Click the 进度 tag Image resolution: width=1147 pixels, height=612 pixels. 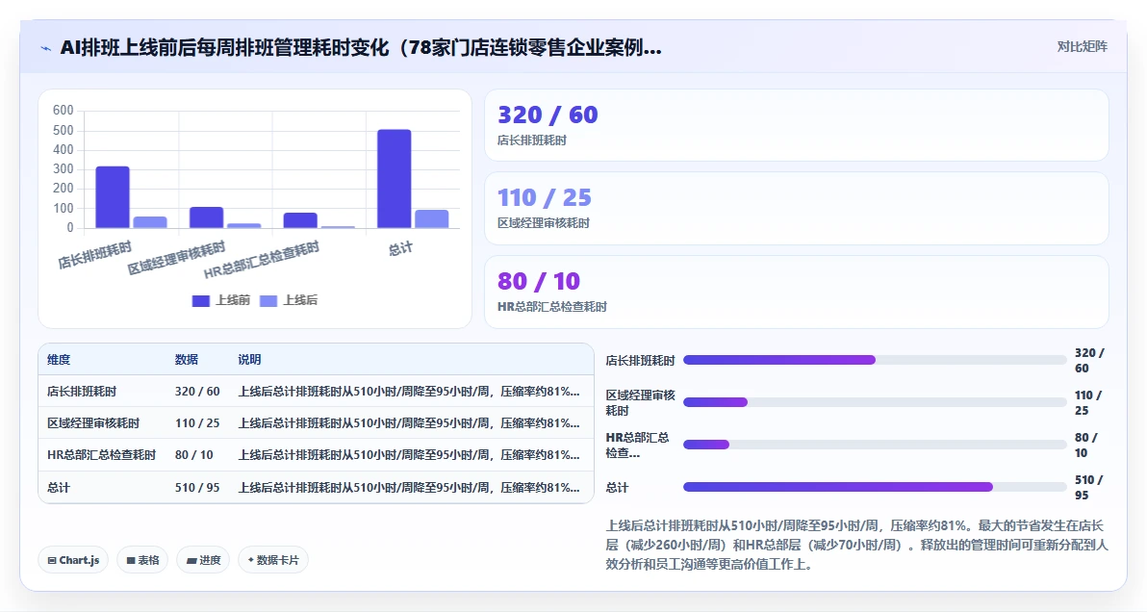pos(203,560)
